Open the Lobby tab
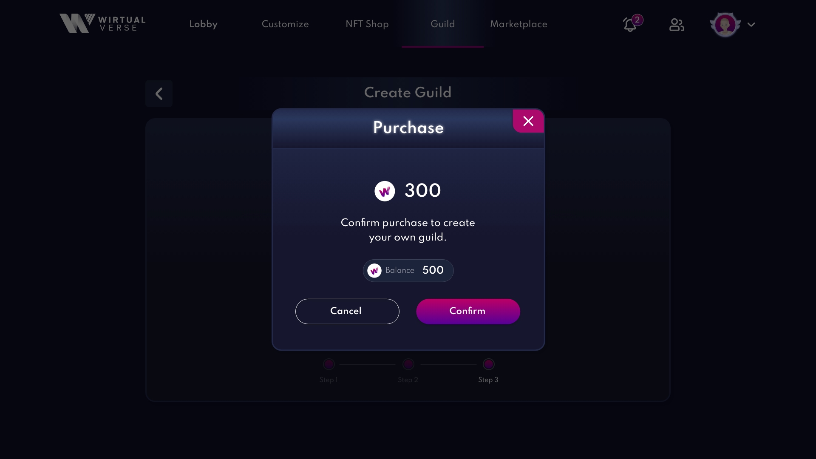 point(203,24)
